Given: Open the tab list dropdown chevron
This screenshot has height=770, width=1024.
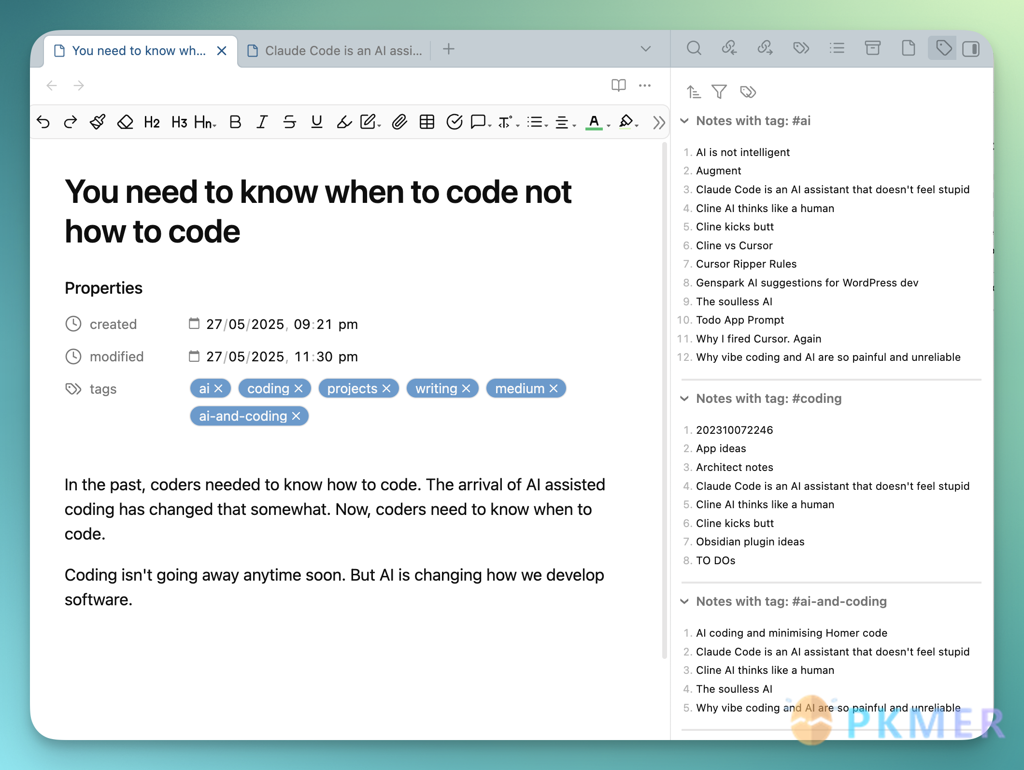Looking at the screenshot, I should pos(645,49).
